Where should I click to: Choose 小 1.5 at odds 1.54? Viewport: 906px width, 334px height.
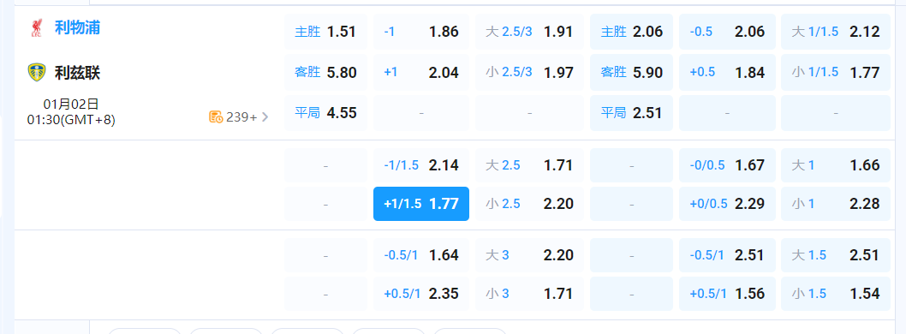coord(836,294)
